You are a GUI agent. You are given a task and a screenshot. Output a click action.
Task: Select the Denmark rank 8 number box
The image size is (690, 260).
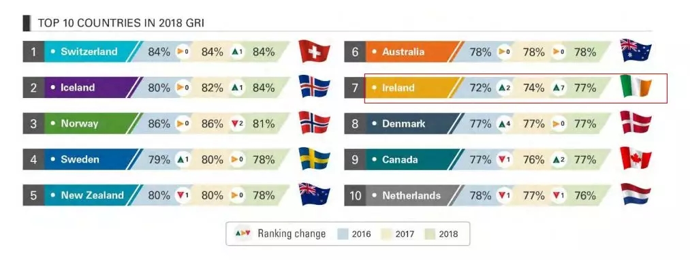point(355,124)
